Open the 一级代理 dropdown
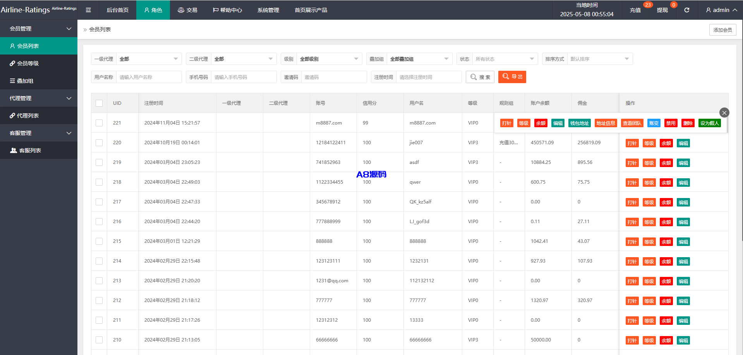 (x=149, y=59)
